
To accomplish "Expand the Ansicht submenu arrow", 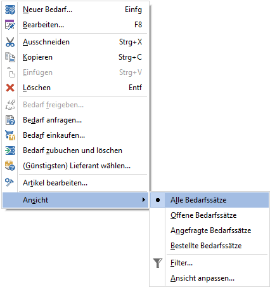I will pos(144,199).
